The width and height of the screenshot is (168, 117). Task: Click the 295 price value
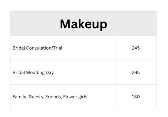[x=136, y=72]
